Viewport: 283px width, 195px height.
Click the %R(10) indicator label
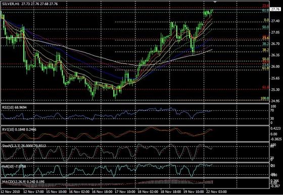click(x=14, y=167)
